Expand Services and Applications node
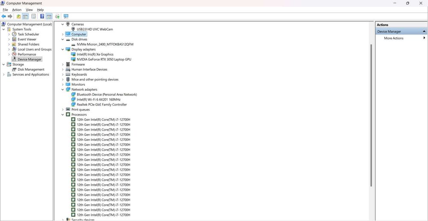This screenshot has width=428, height=221. tap(3, 75)
